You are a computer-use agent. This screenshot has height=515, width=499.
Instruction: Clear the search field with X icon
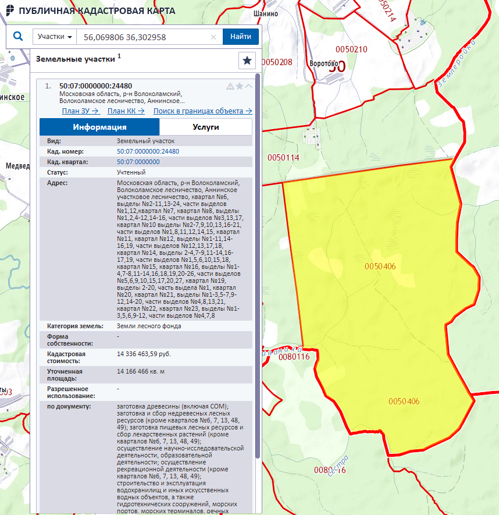click(x=213, y=37)
